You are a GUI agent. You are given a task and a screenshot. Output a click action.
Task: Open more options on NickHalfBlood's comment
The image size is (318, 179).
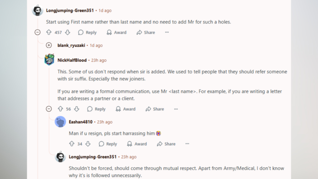coord(176,109)
